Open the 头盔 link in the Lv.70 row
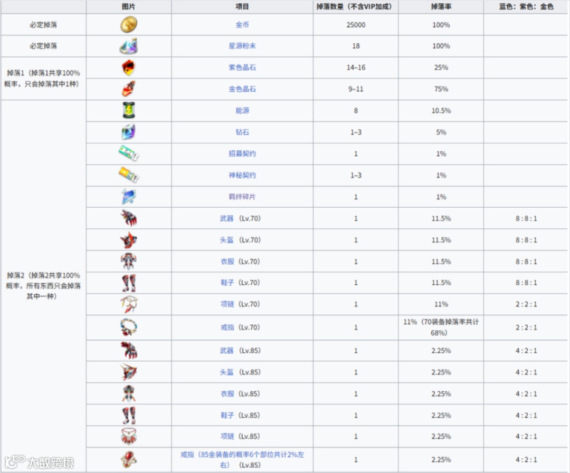The height and width of the screenshot is (473, 570). pos(226,240)
